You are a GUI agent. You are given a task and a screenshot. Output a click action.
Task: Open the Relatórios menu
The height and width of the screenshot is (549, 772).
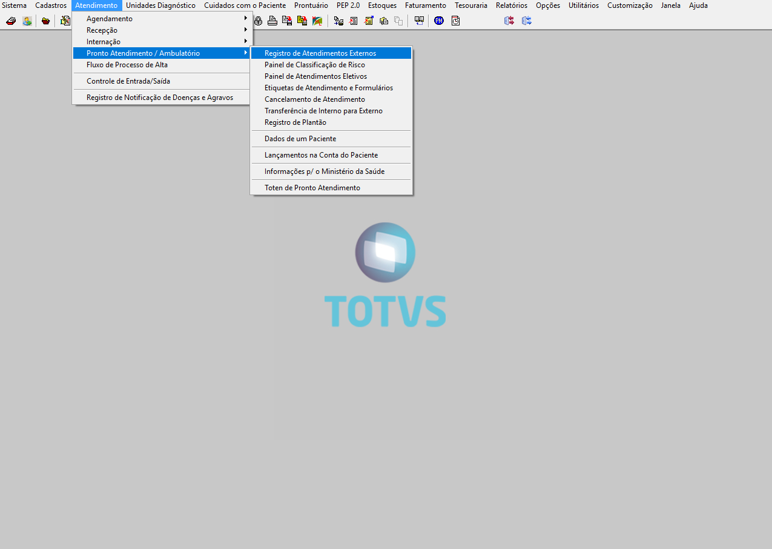tap(512, 5)
